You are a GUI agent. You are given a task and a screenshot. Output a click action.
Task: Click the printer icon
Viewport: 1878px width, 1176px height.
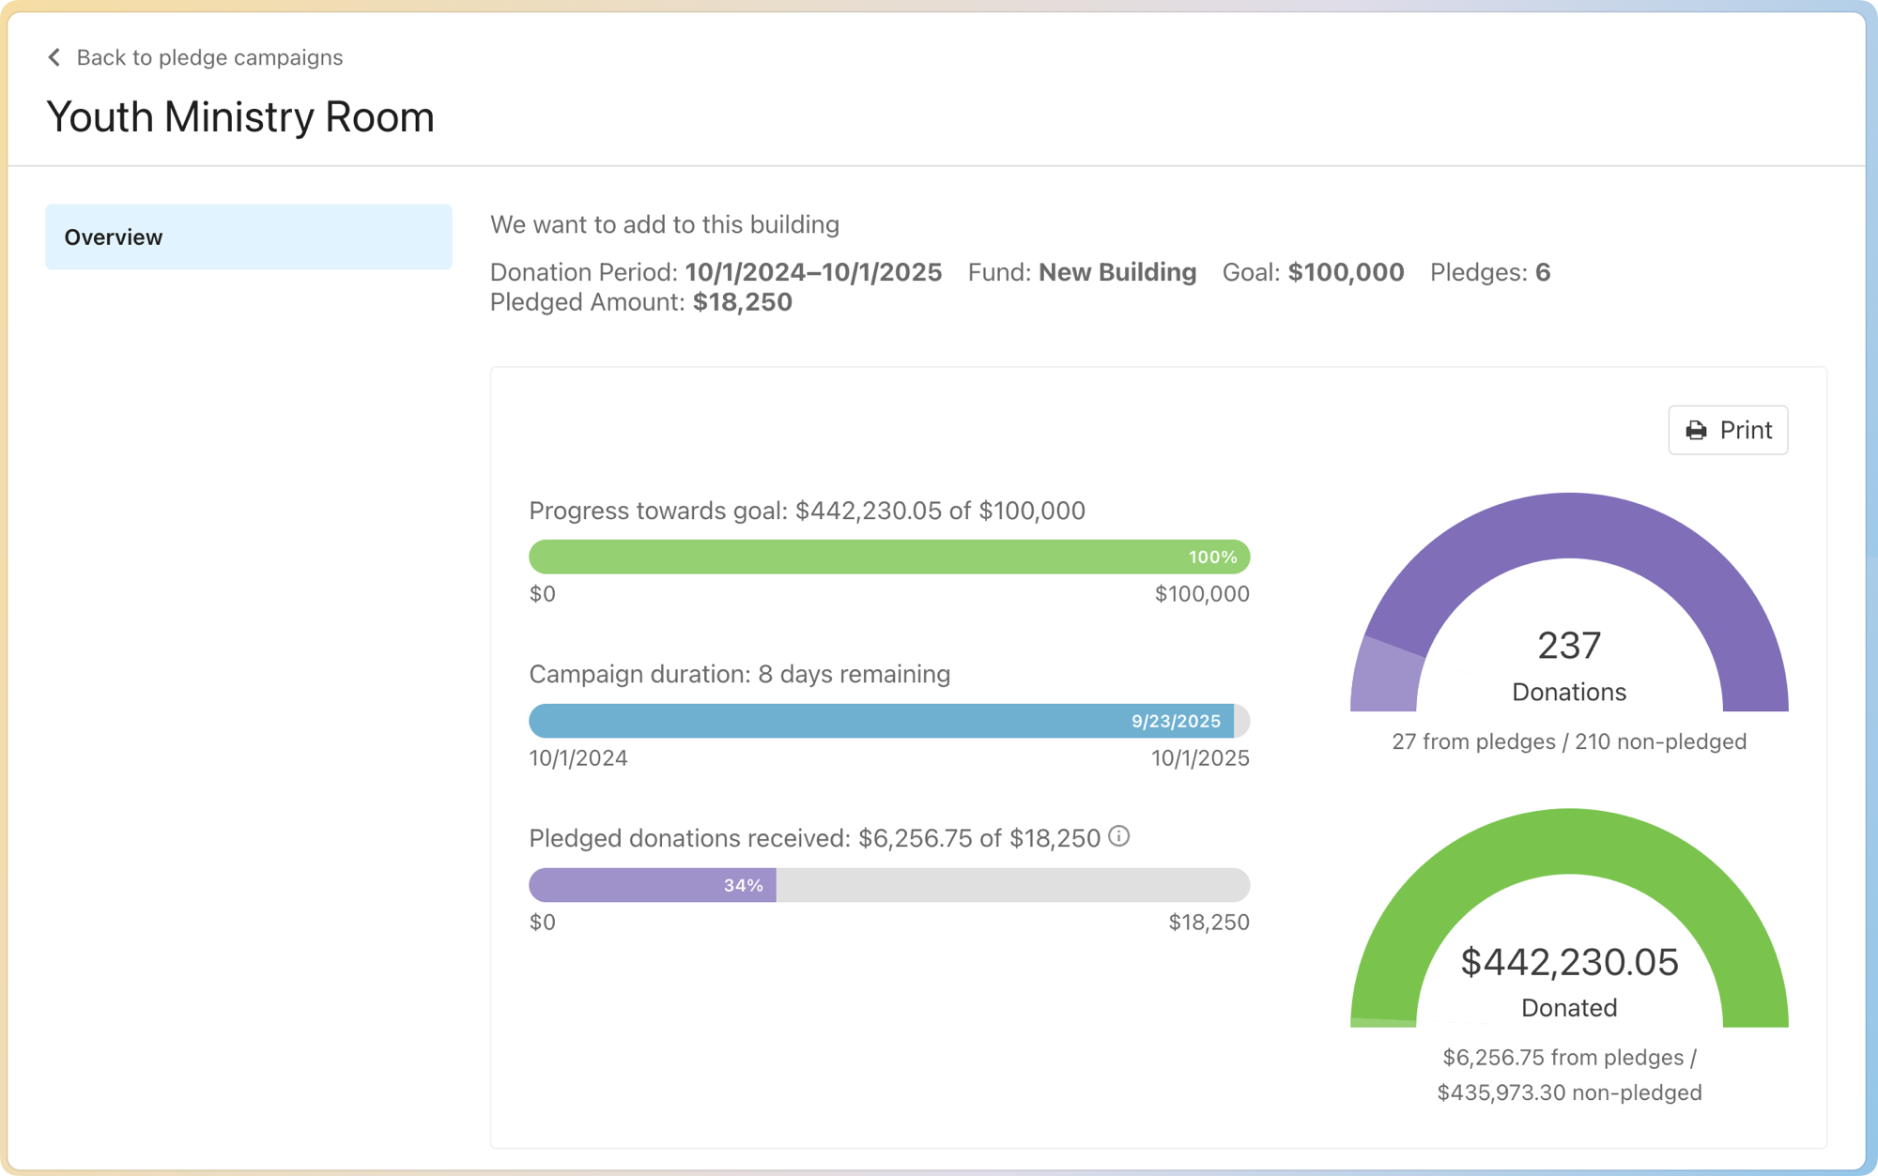coord(1696,431)
